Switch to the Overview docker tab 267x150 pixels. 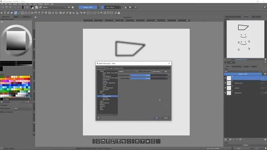[246, 17]
